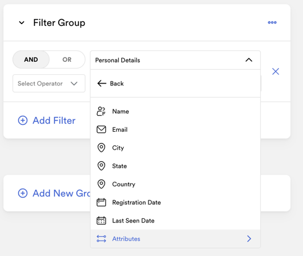Click Add New Group
The width and height of the screenshot is (303, 256).
coord(54,194)
